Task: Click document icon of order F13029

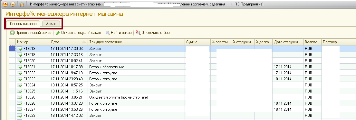Action: pyautogui.click(x=20, y=116)
